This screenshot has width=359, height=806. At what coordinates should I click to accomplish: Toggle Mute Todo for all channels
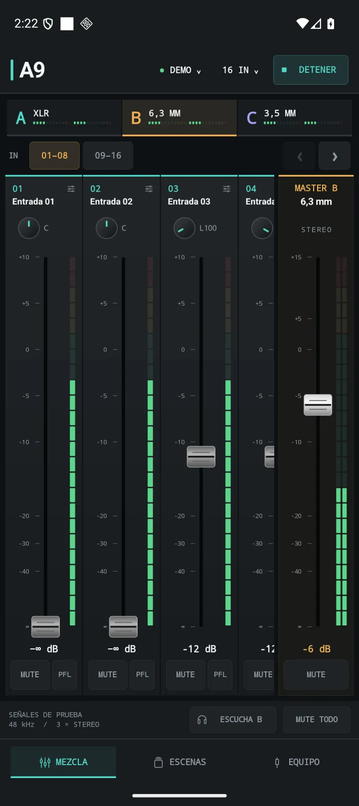317,719
